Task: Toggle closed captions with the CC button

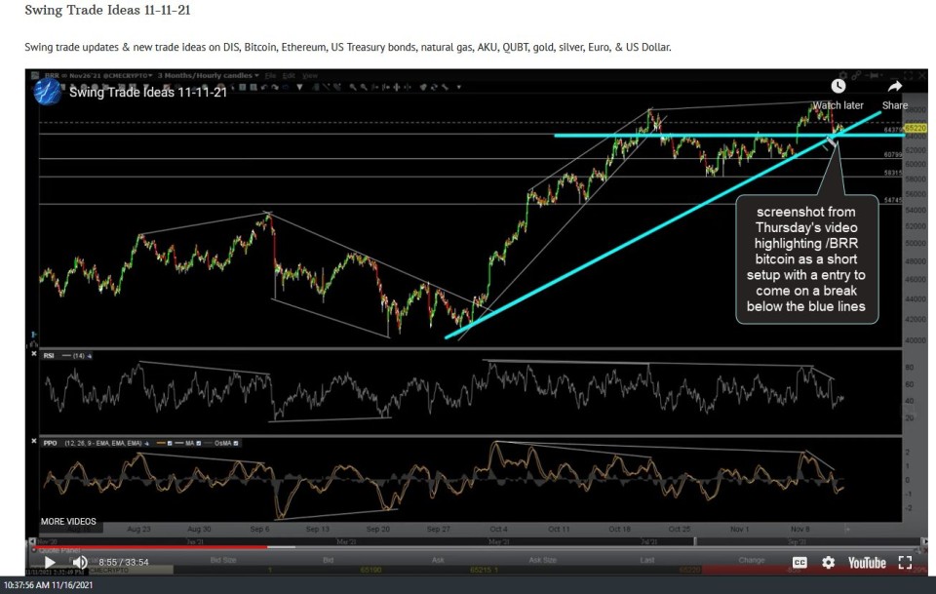Action: click(x=799, y=563)
